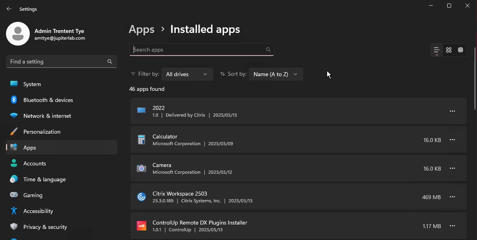Open Network & internet settings
This screenshot has width=477, height=240.
click(x=62, y=116)
